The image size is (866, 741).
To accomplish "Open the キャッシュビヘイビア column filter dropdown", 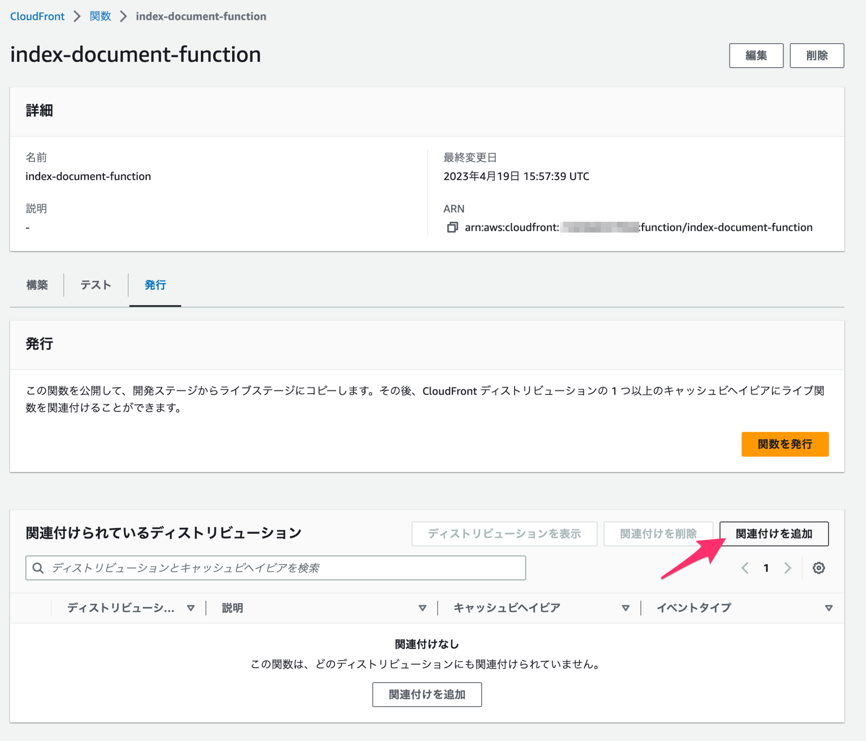I will (625, 608).
